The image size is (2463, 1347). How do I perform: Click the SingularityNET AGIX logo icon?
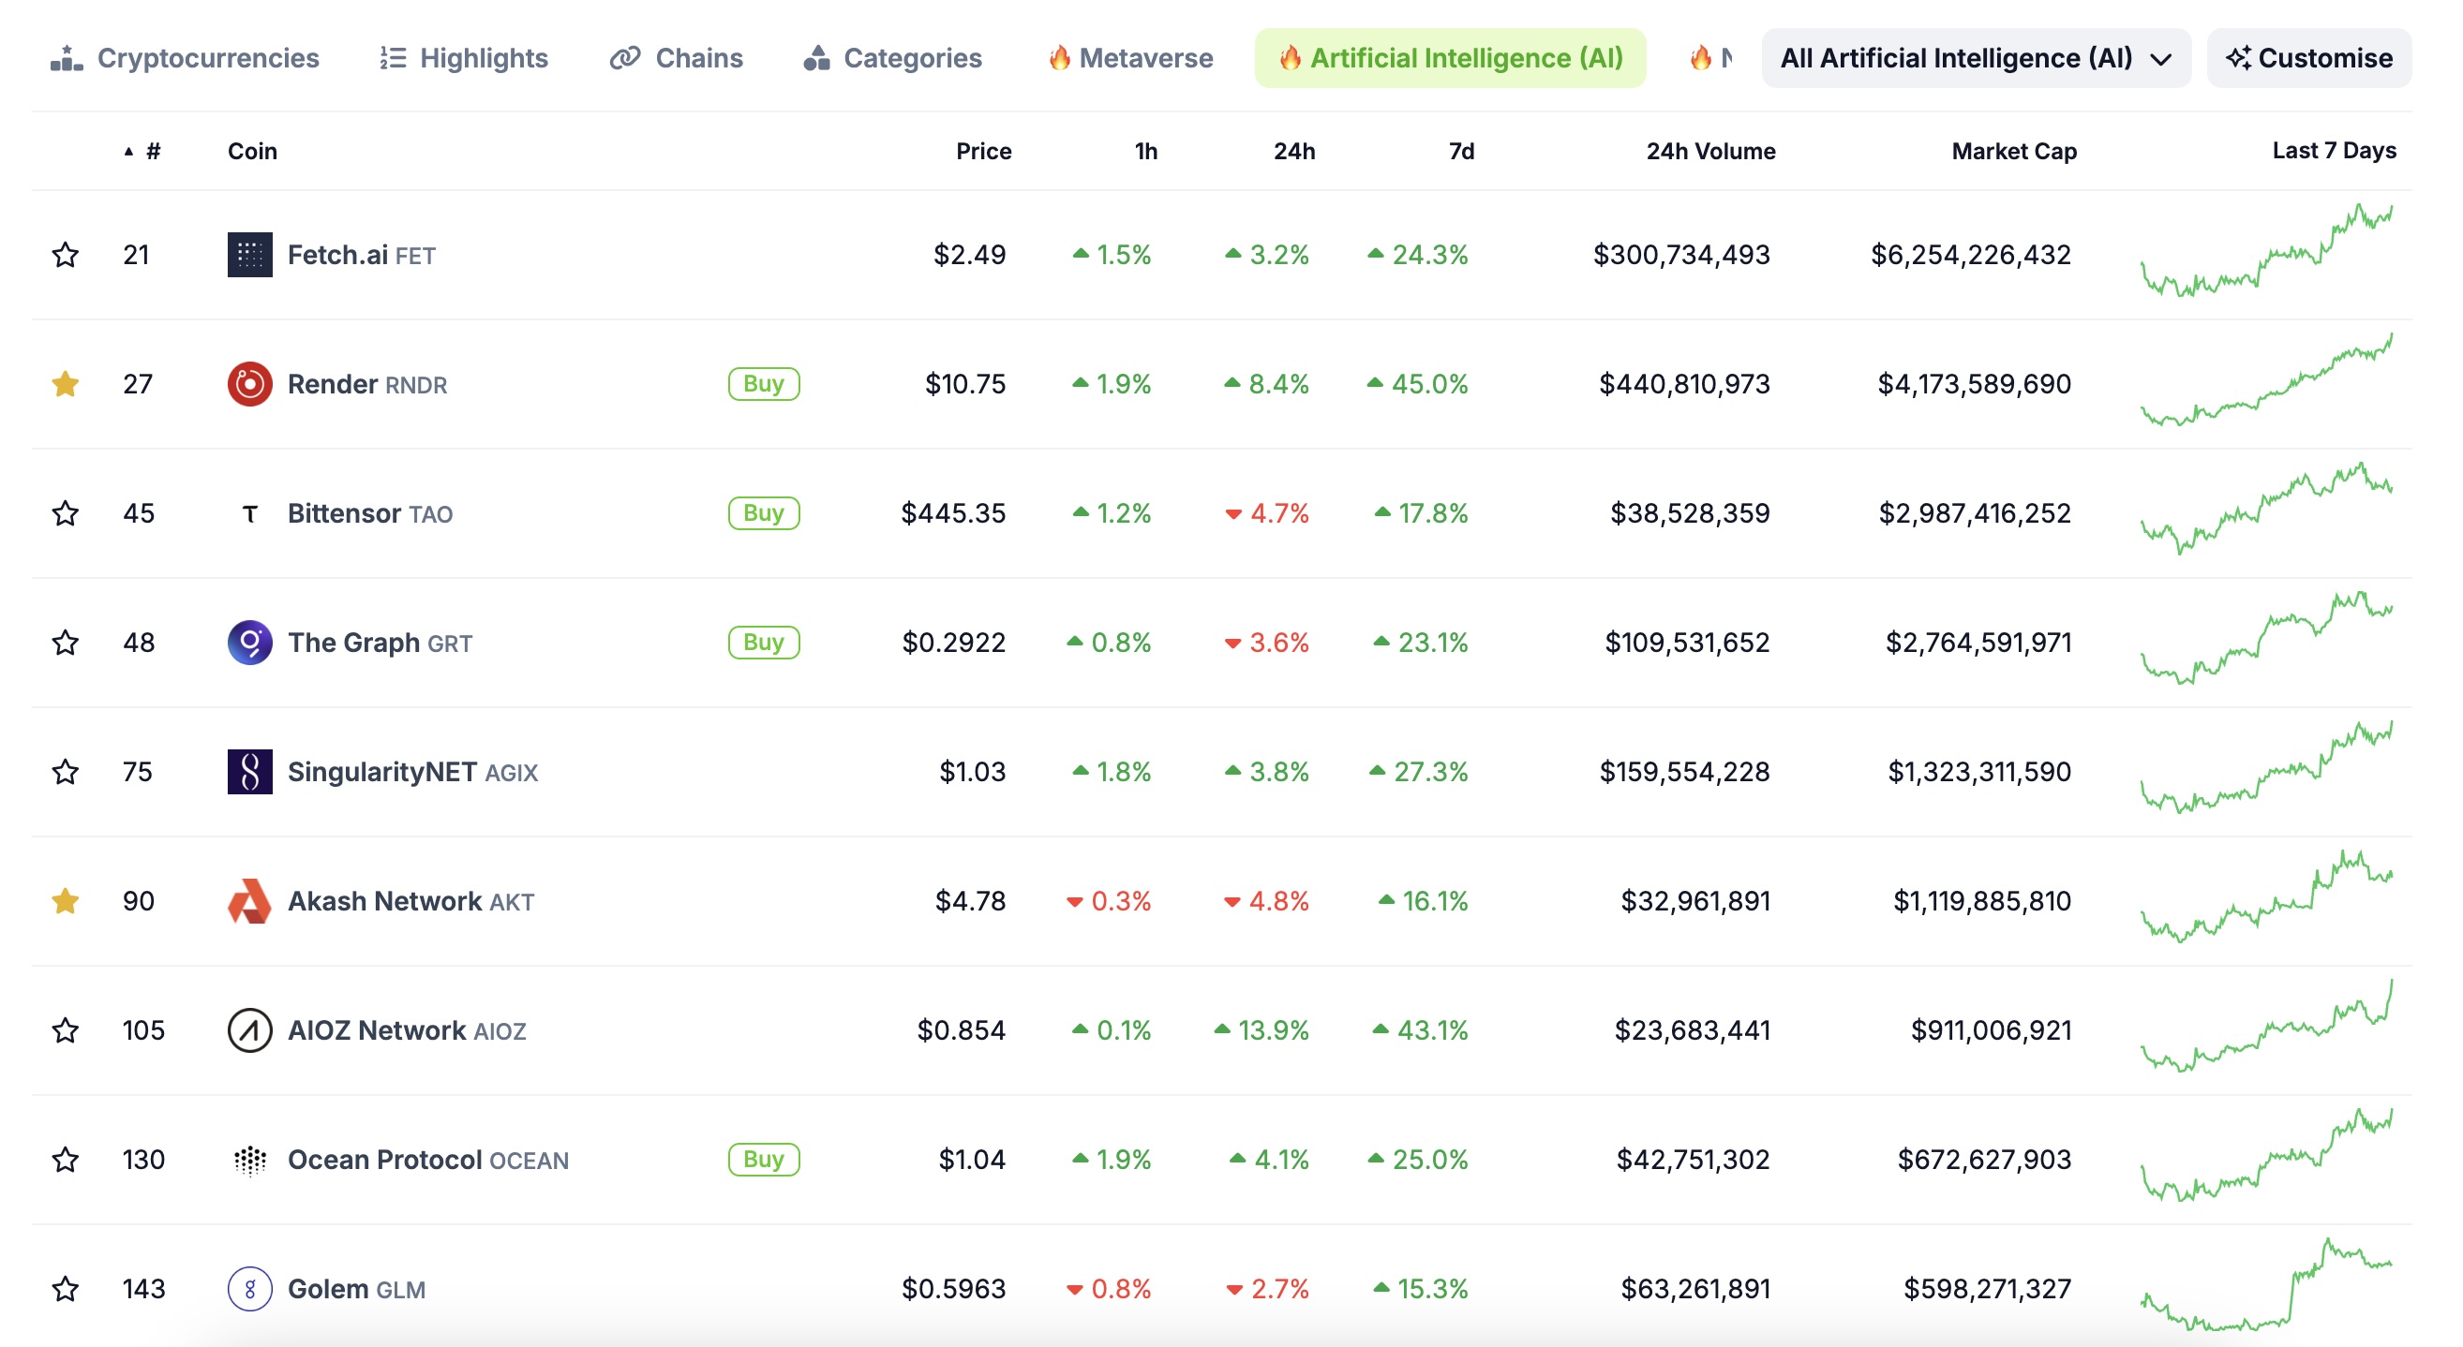pos(249,772)
